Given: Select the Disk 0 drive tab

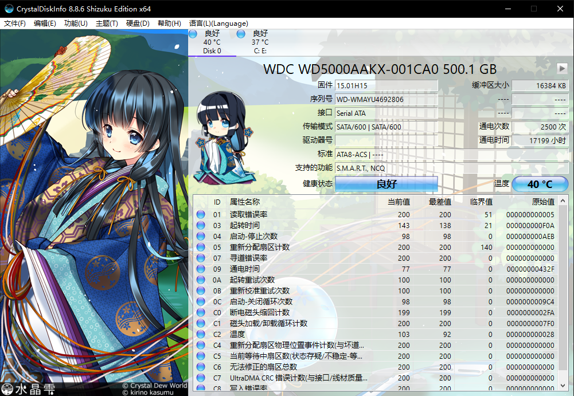Looking at the screenshot, I should (x=212, y=42).
